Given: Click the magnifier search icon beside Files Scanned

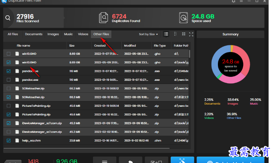Looking at the screenshot, I should (8, 18).
